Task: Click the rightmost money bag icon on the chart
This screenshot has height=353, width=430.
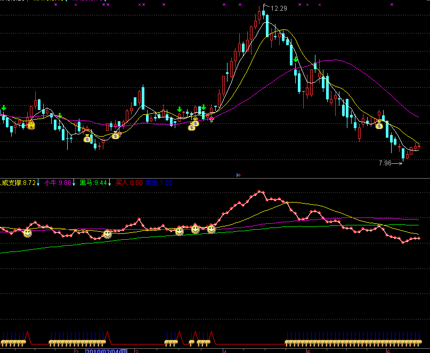Action: point(379,125)
